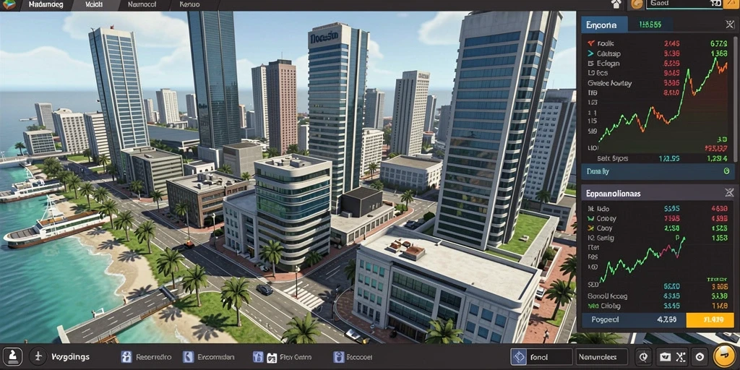Viewport: 740px width, 370px height.
Task: Click the ring-shaped icon left of orange button
Action: [700, 357]
